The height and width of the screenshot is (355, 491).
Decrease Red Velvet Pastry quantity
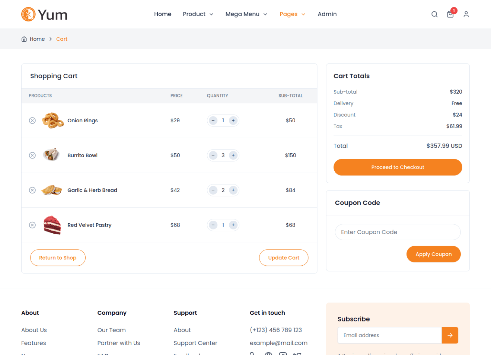(213, 225)
